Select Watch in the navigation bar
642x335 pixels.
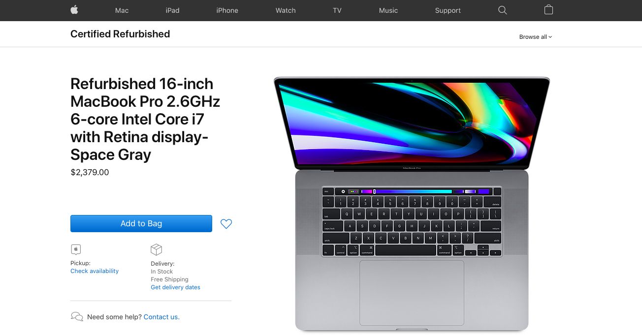(x=286, y=10)
